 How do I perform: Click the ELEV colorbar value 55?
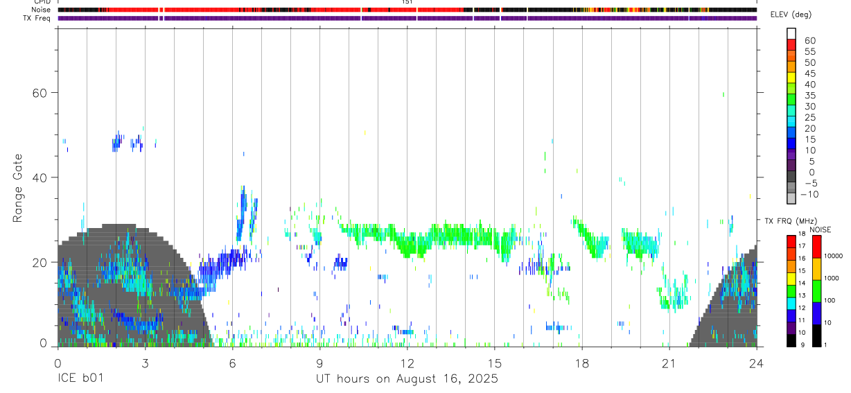click(x=809, y=52)
